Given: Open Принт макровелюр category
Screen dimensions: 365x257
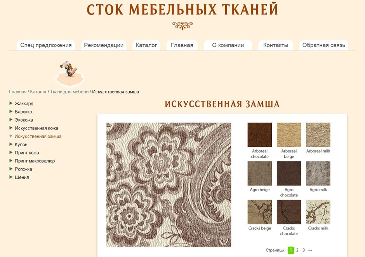Looking at the screenshot, I should pos(35,161).
